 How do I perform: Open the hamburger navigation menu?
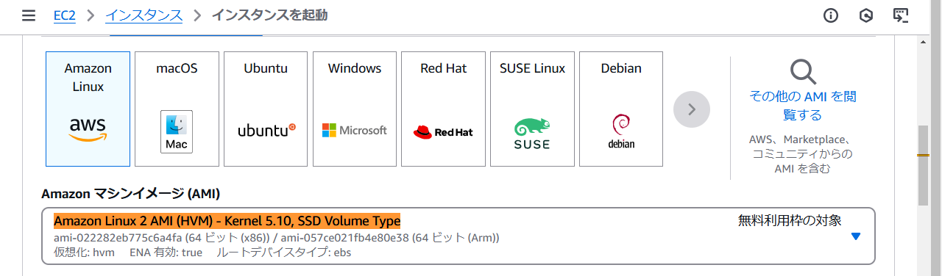29,15
